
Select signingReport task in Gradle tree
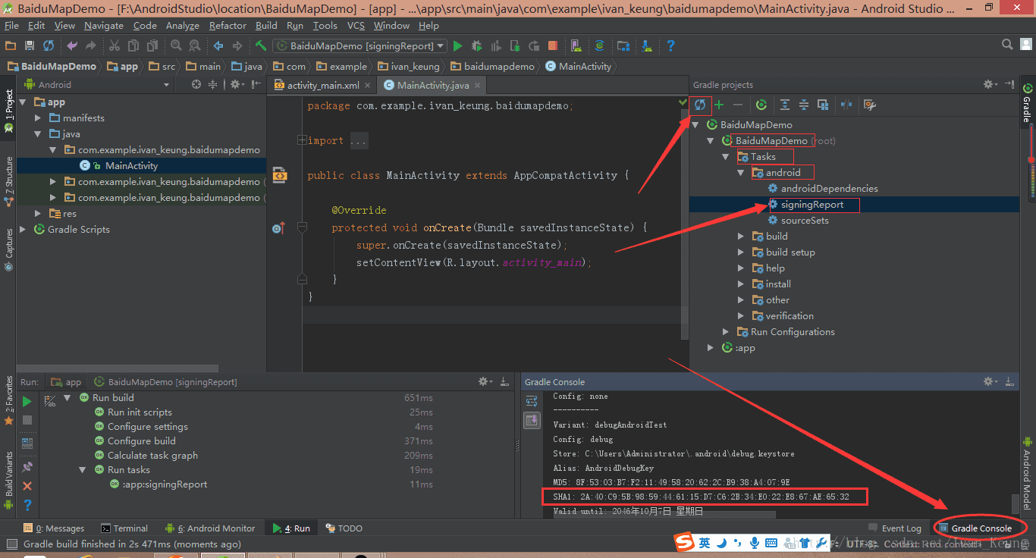812,205
